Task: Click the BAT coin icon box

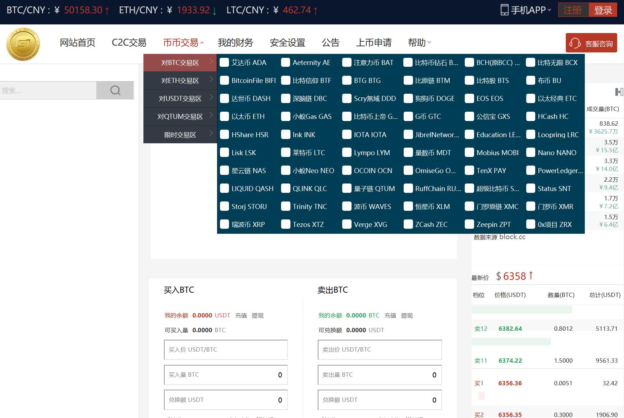Action: 347,62
